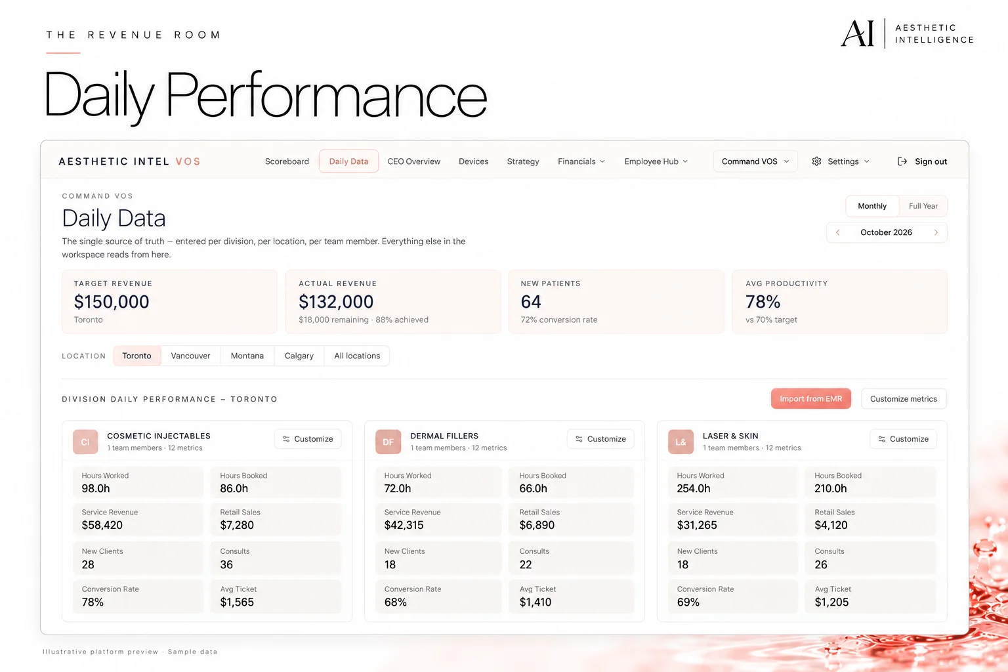This screenshot has height=672, width=1008.
Task: Go to previous month arrow
Action: pyautogui.click(x=837, y=232)
